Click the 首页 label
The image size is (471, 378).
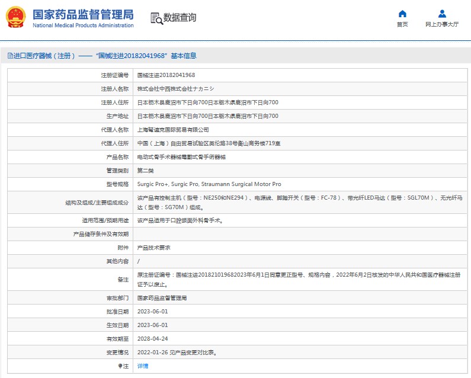tap(402, 24)
